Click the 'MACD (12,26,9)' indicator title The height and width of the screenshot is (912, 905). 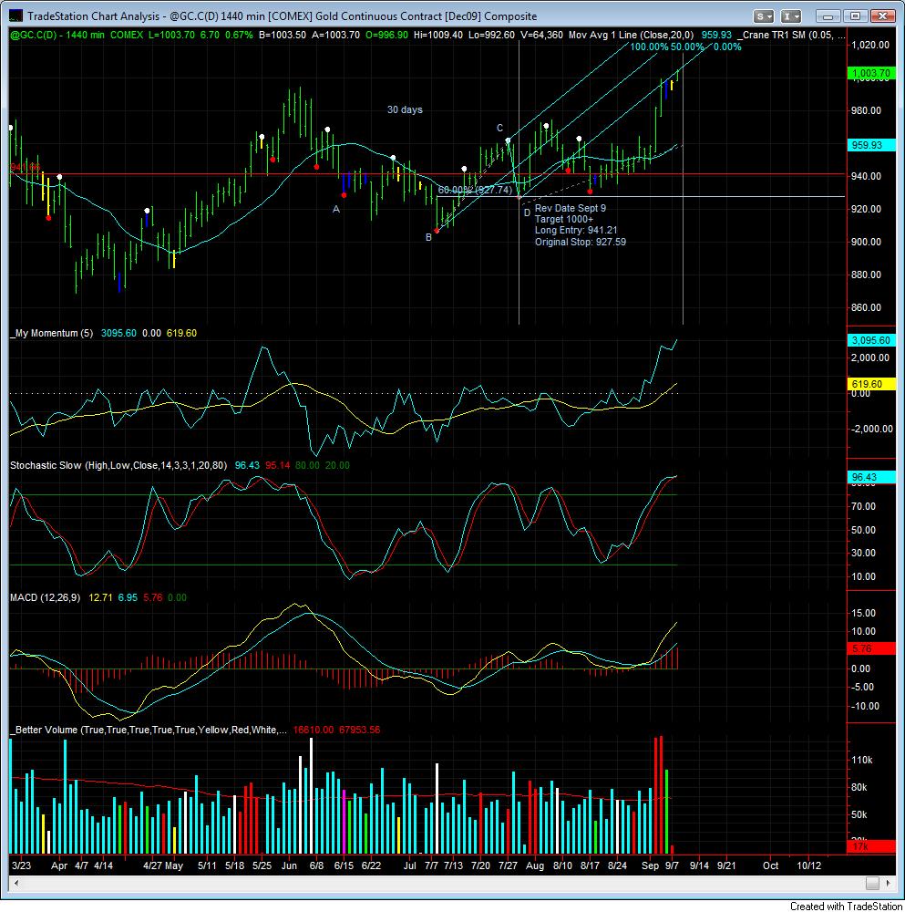pos(46,597)
